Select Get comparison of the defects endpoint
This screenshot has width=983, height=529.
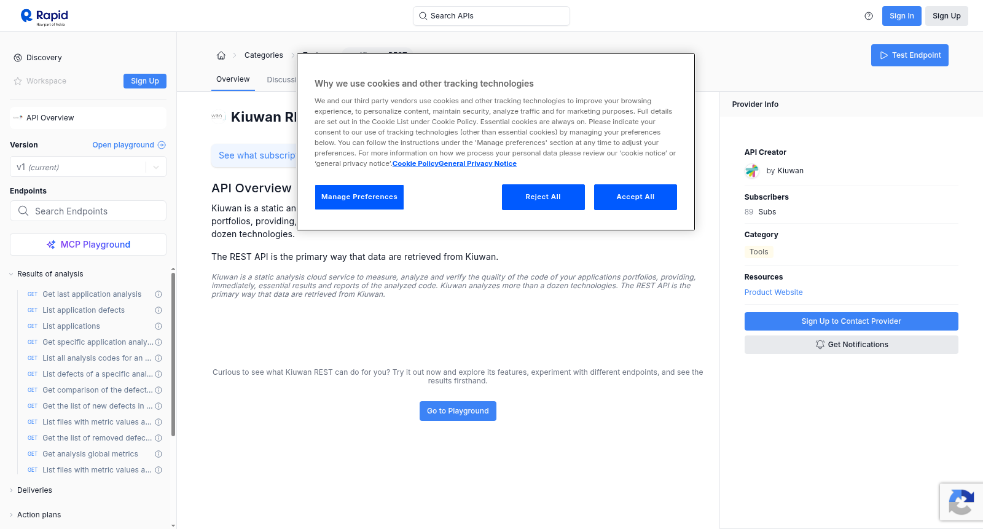(98, 390)
